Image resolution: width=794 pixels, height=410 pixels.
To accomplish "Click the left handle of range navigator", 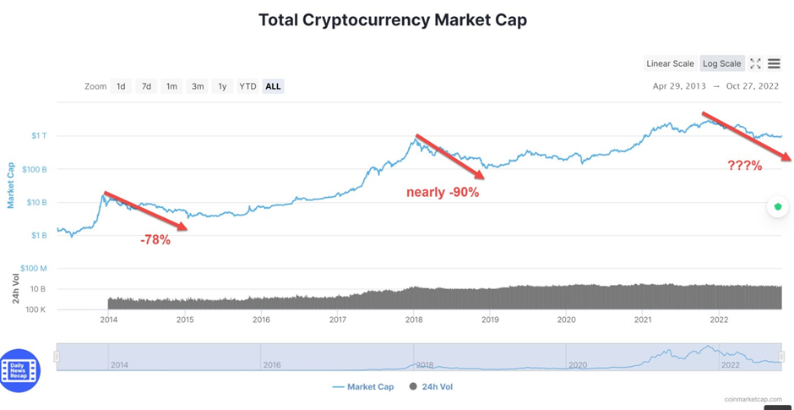I will (x=57, y=357).
